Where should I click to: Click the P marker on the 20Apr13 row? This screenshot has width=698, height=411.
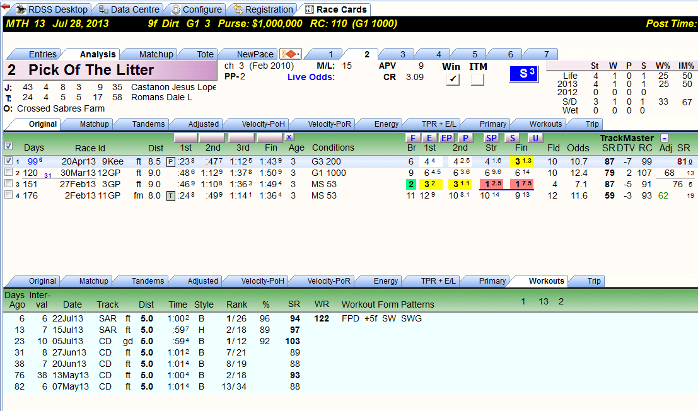point(170,162)
